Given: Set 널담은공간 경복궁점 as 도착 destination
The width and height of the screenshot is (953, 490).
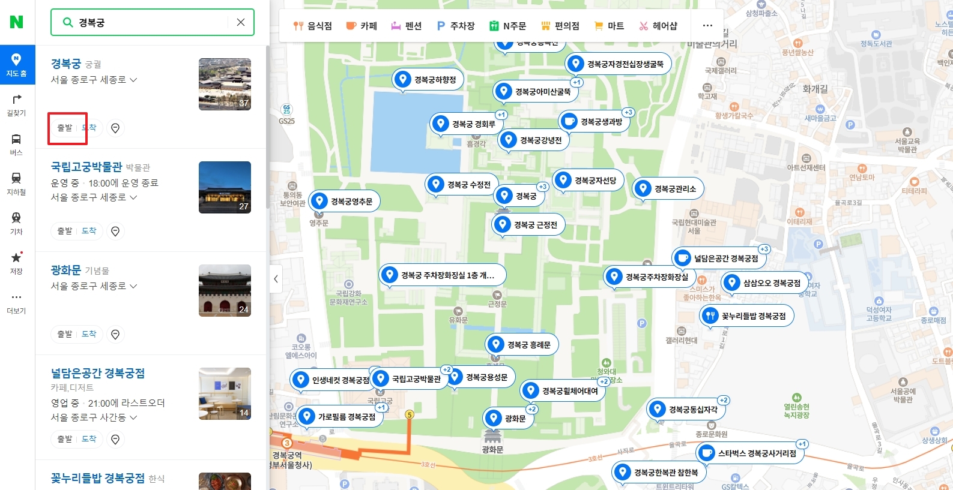Looking at the screenshot, I should pos(89,439).
